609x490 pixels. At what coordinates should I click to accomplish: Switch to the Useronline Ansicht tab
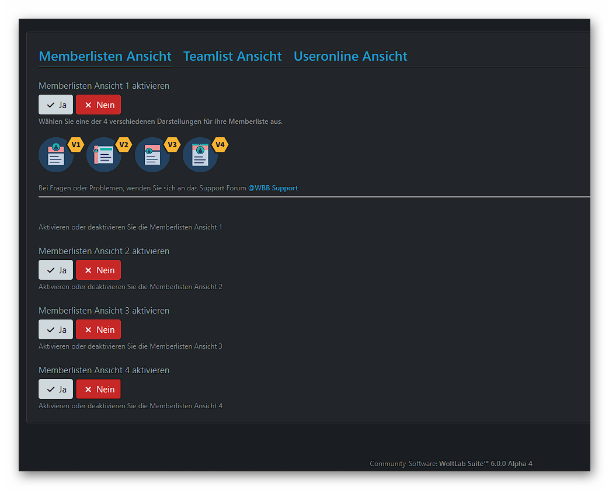pyautogui.click(x=350, y=56)
